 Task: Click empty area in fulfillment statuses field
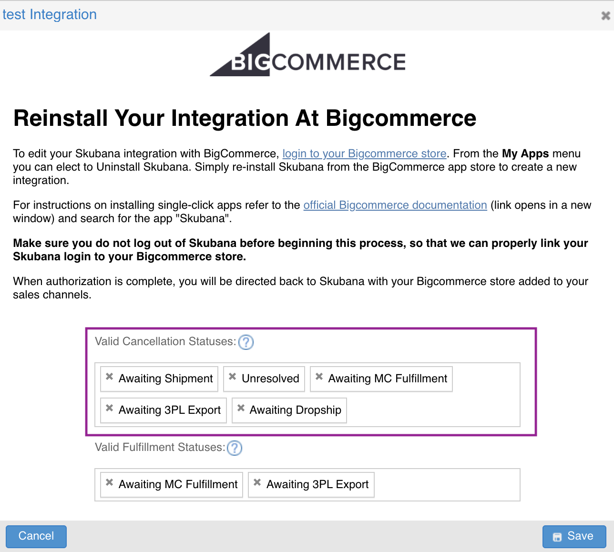pos(446,485)
